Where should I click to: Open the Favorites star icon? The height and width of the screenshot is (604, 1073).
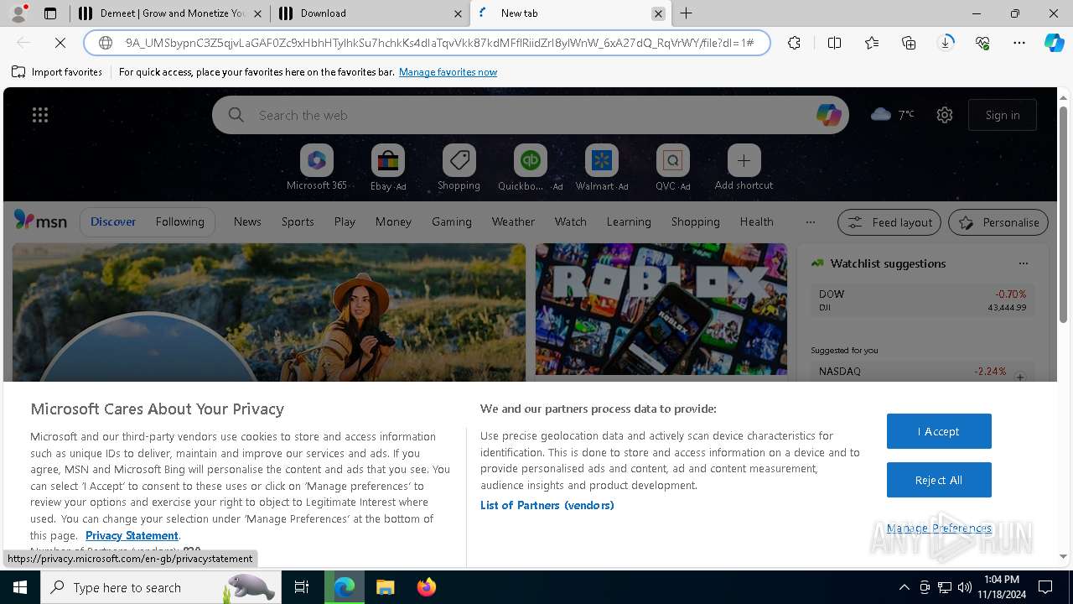click(872, 43)
